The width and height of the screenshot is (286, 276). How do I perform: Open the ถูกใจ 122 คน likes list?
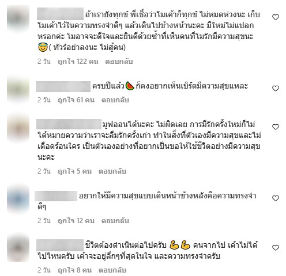[x=78, y=62]
